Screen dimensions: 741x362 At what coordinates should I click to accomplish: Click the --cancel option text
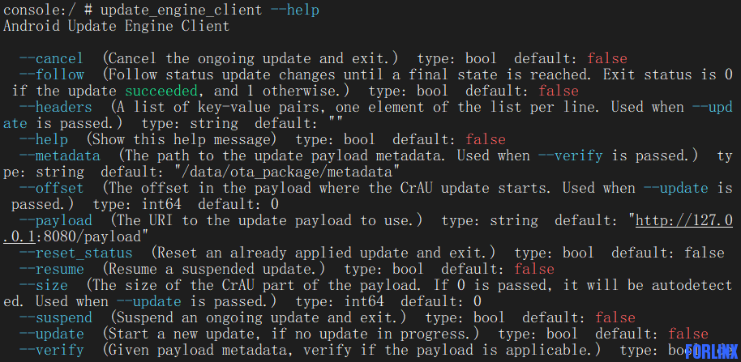click(51, 58)
